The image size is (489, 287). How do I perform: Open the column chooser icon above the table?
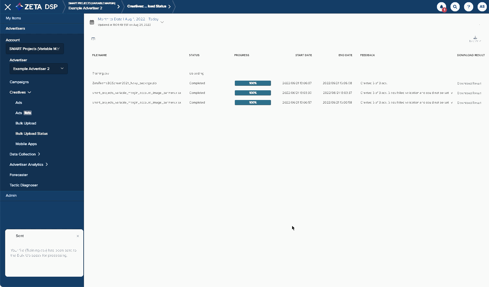click(93, 39)
